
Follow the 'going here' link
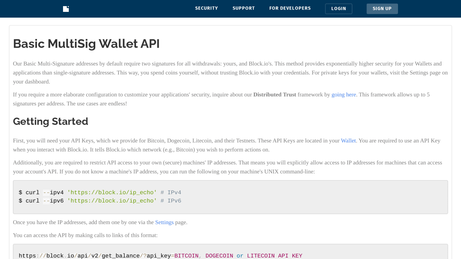pyautogui.click(x=344, y=94)
